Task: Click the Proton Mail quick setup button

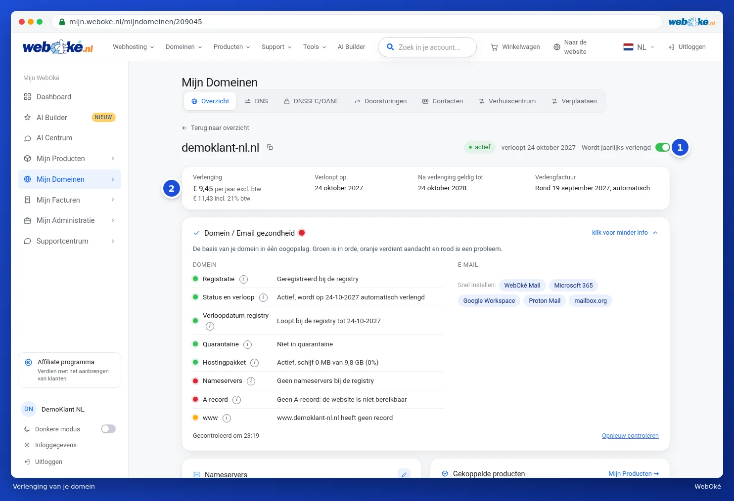Action: tap(545, 301)
